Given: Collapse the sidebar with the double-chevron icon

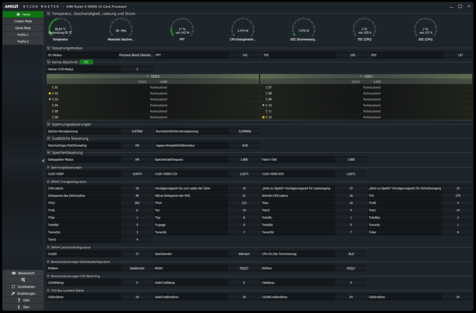Looking at the screenshot, I should [43, 161].
